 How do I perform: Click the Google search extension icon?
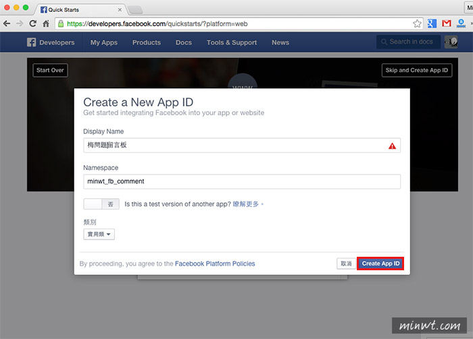(x=432, y=24)
